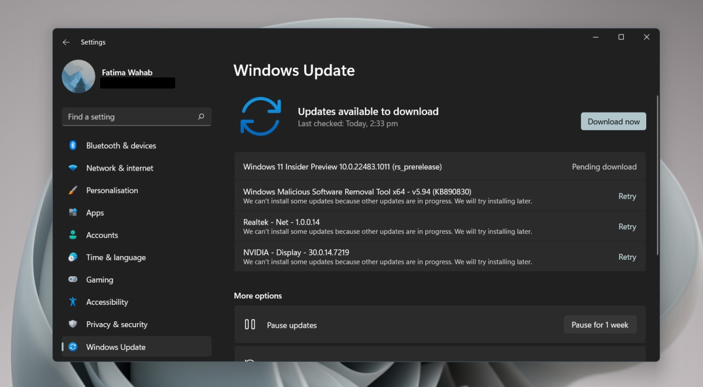Click Pause for 1 week button
The image size is (703, 387).
[x=600, y=325]
